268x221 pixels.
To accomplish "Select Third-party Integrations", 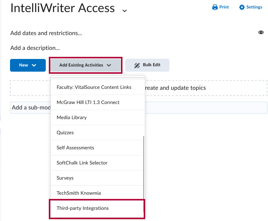I will [82, 208].
